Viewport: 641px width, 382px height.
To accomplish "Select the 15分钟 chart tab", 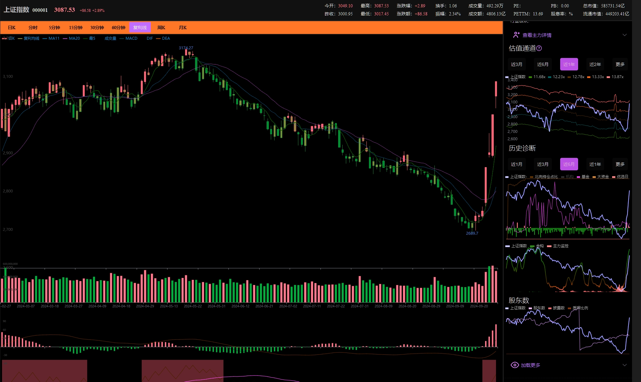I will [x=76, y=28].
